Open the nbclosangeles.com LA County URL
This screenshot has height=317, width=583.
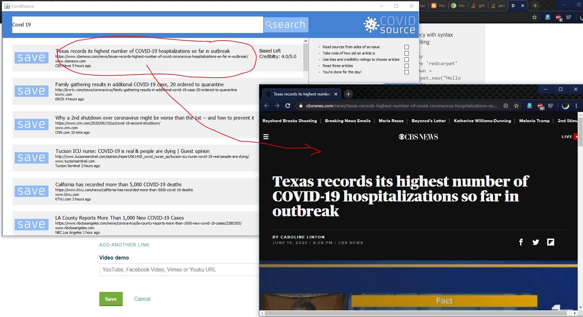point(148,223)
